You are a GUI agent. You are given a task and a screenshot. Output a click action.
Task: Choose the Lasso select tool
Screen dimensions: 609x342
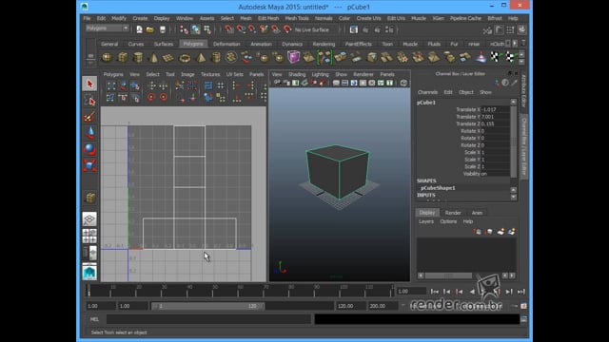click(89, 101)
